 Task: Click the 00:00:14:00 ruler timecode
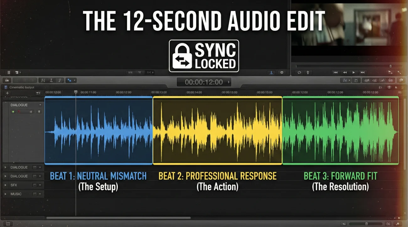tap(194, 92)
